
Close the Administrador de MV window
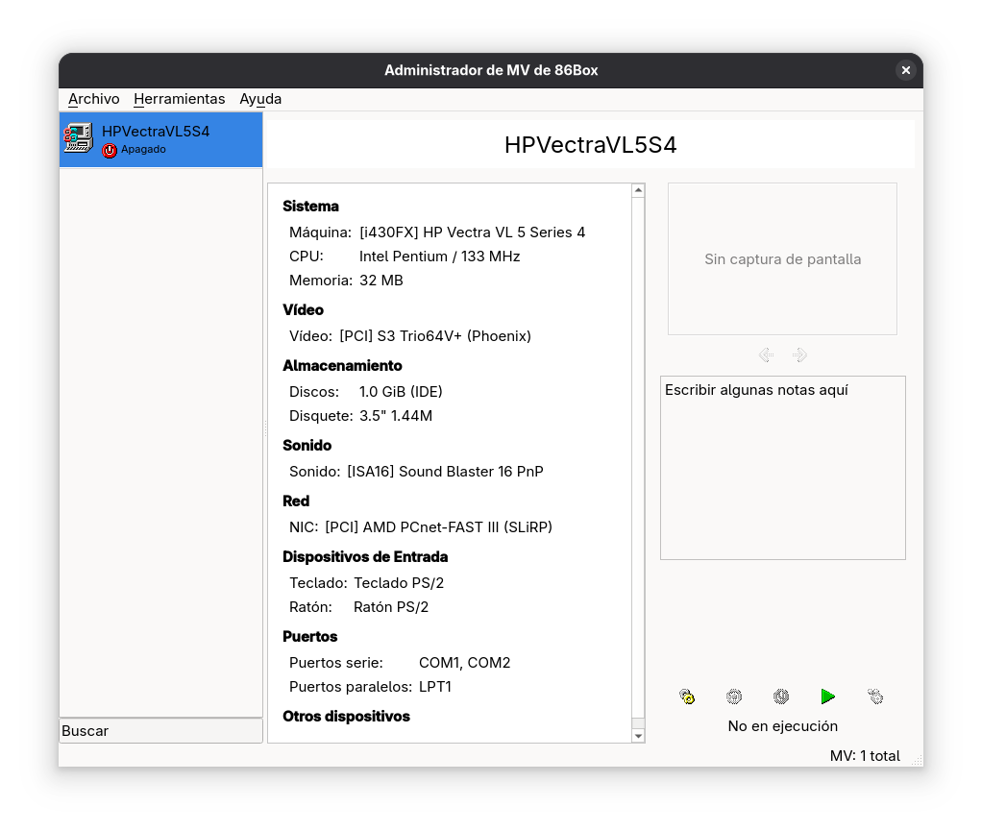click(x=905, y=70)
